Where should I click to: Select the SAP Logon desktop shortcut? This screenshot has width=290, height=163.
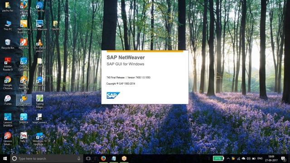click(x=24, y=100)
